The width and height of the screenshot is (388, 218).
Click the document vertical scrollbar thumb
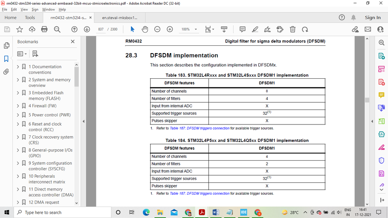367,100
